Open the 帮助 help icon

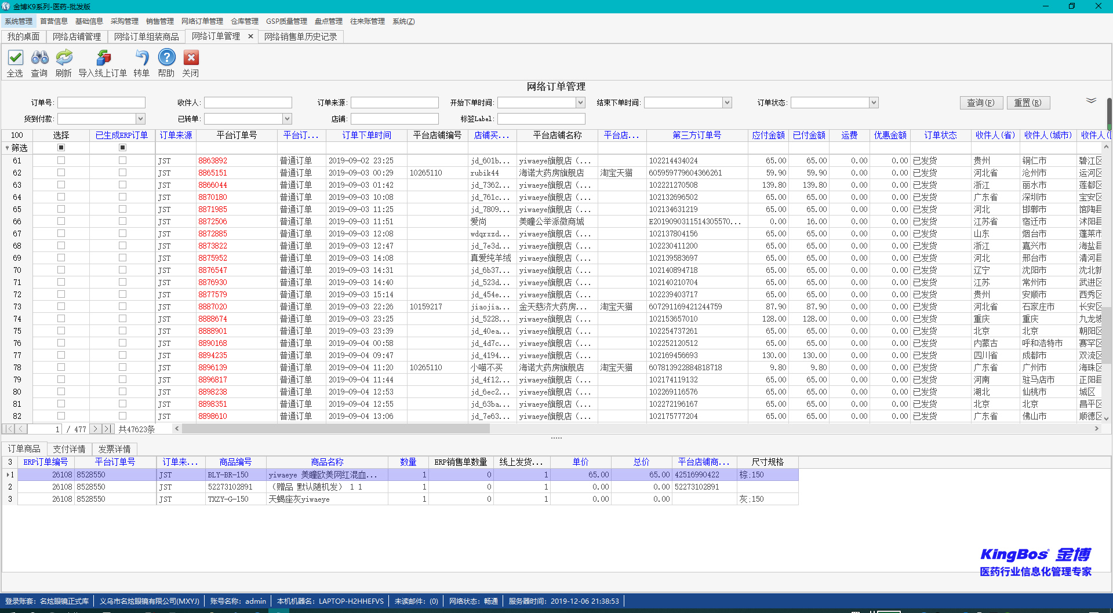166,58
